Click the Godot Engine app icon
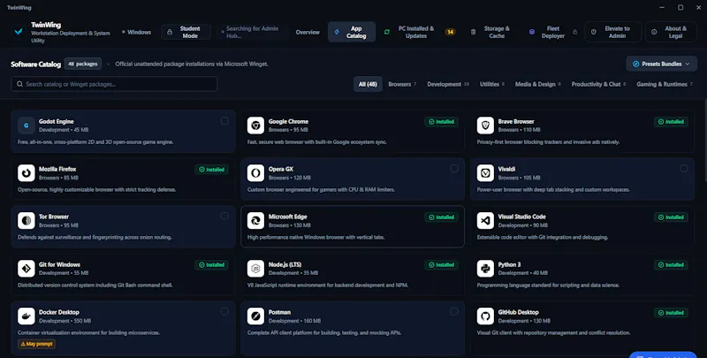Screen dimensions: 707x358 tap(27, 126)
